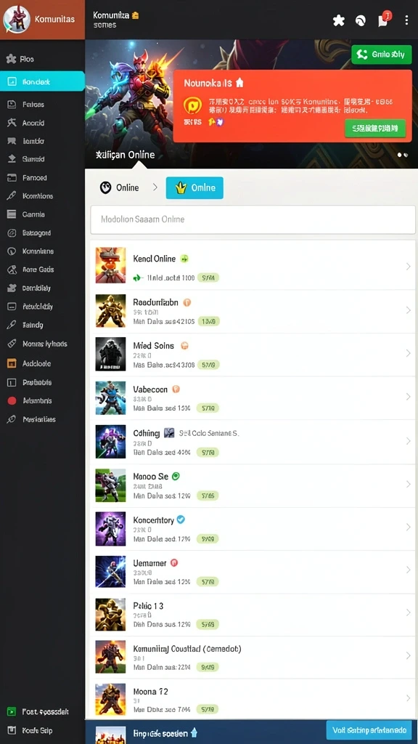Viewport: 418px width, 744px height.
Task: Click the Komunians sidebar icon
Action: [x=12, y=251]
